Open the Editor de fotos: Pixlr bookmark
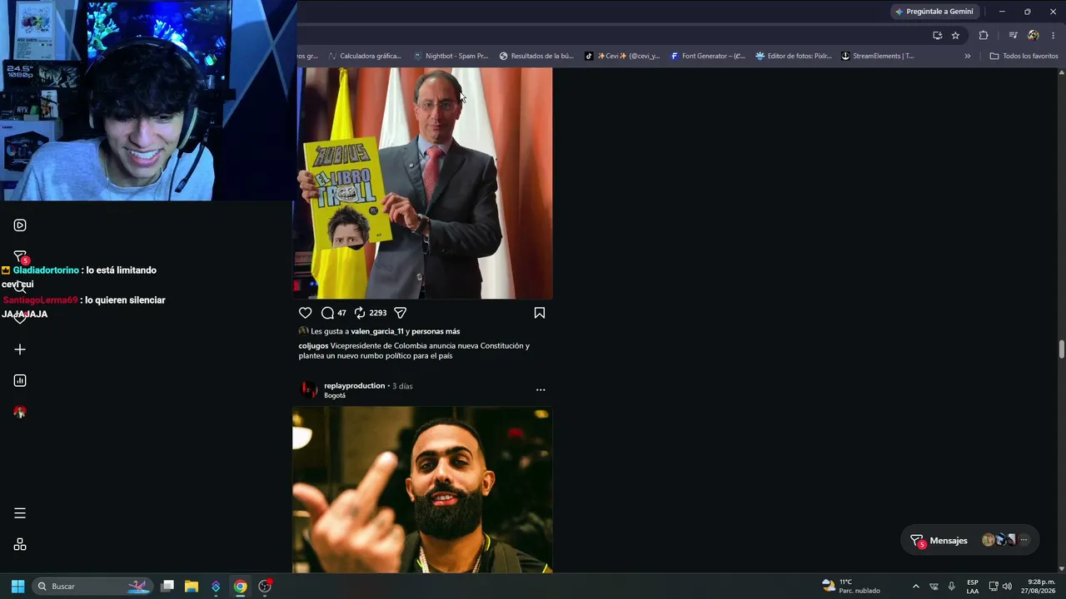This screenshot has width=1066, height=599. pos(794,56)
